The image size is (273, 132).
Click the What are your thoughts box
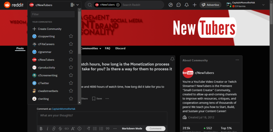pyautogui.click(x=102, y=118)
